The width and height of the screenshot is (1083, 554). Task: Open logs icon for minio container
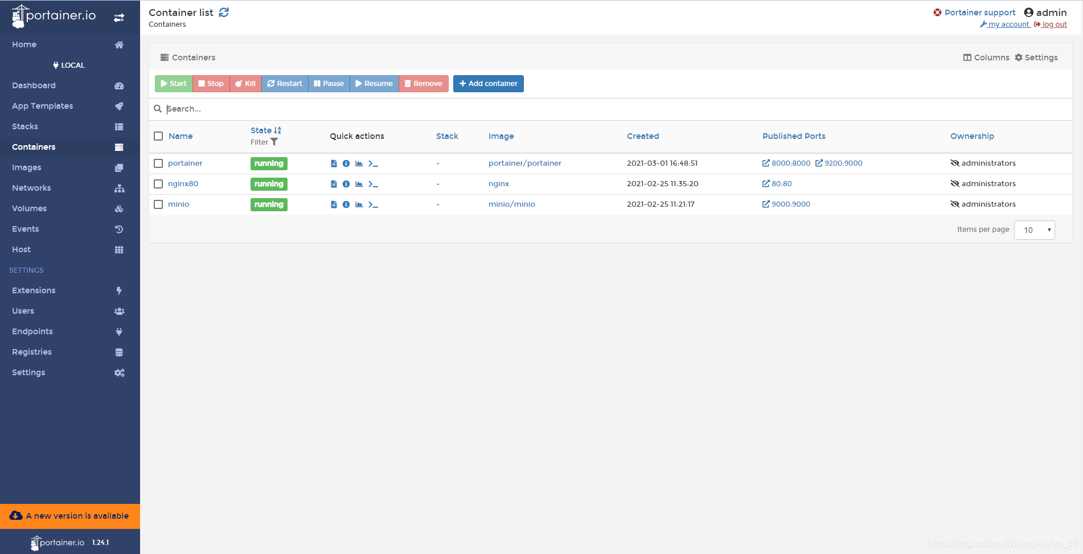334,204
